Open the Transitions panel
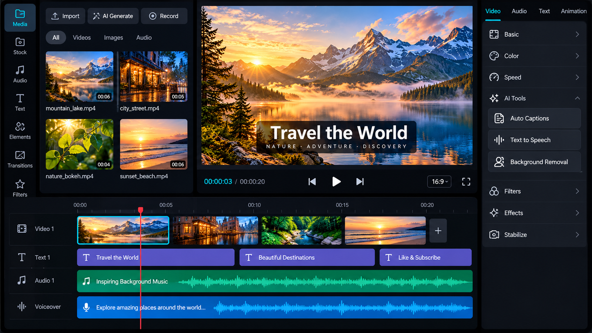This screenshot has width=592, height=333. pyautogui.click(x=20, y=159)
